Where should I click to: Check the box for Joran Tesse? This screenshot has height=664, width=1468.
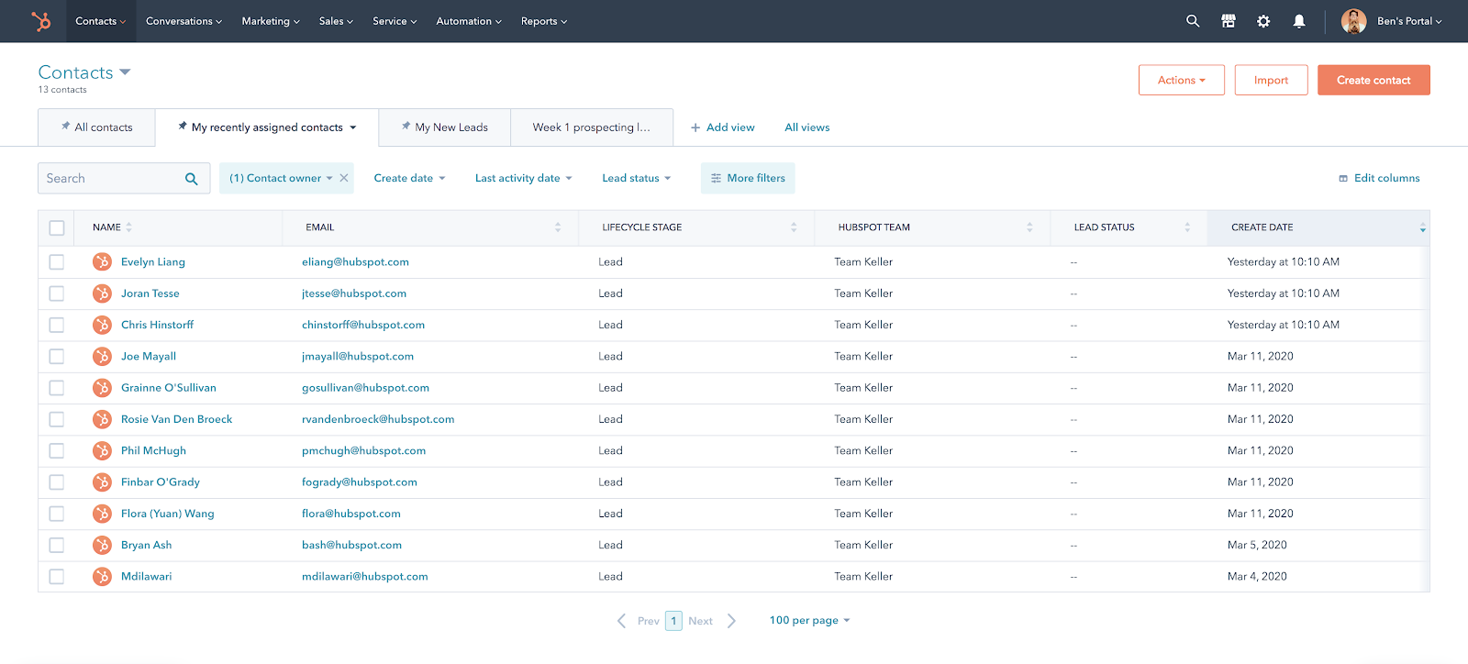click(x=57, y=293)
